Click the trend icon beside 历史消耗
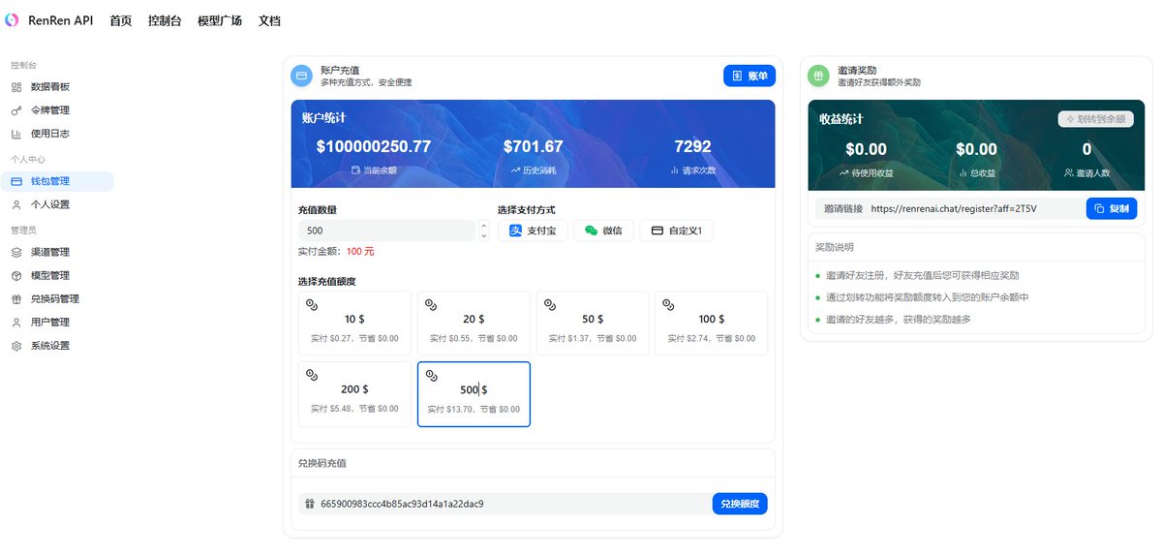 tap(515, 170)
